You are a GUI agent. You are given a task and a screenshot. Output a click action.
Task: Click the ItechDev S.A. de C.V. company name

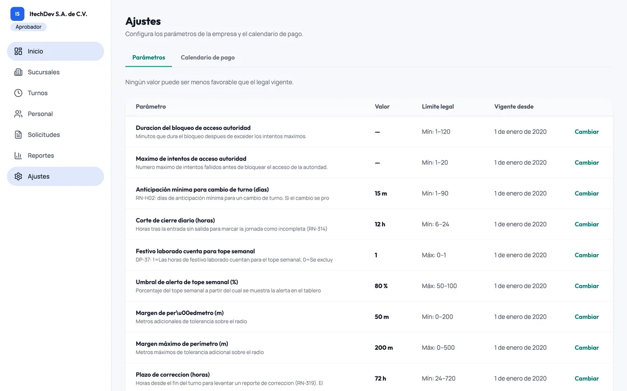click(x=58, y=14)
